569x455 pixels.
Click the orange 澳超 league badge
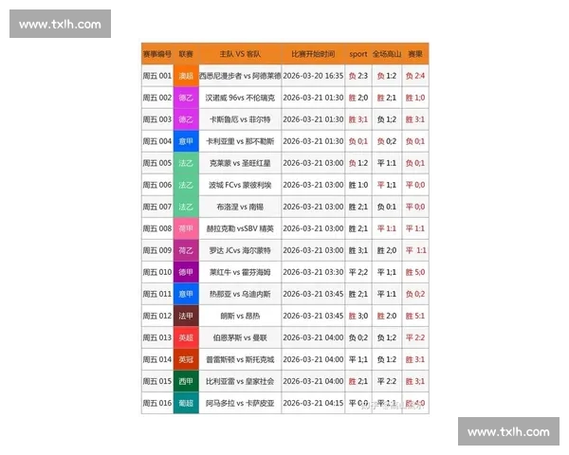[x=186, y=75]
